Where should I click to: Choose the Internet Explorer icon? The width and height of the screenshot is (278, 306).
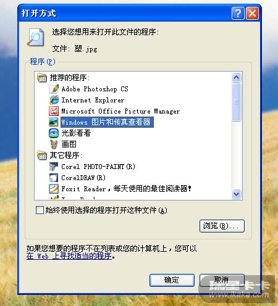(54, 100)
